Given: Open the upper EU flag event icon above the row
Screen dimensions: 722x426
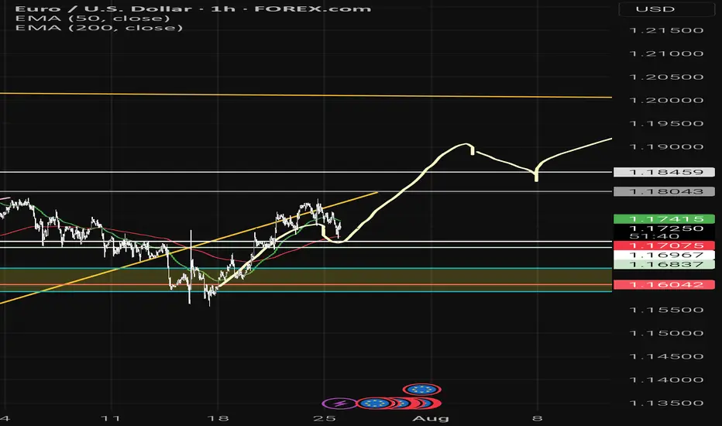Looking at the screenshot, I should pos(421,390).
